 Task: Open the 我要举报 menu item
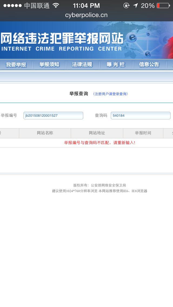pos(16,65)
